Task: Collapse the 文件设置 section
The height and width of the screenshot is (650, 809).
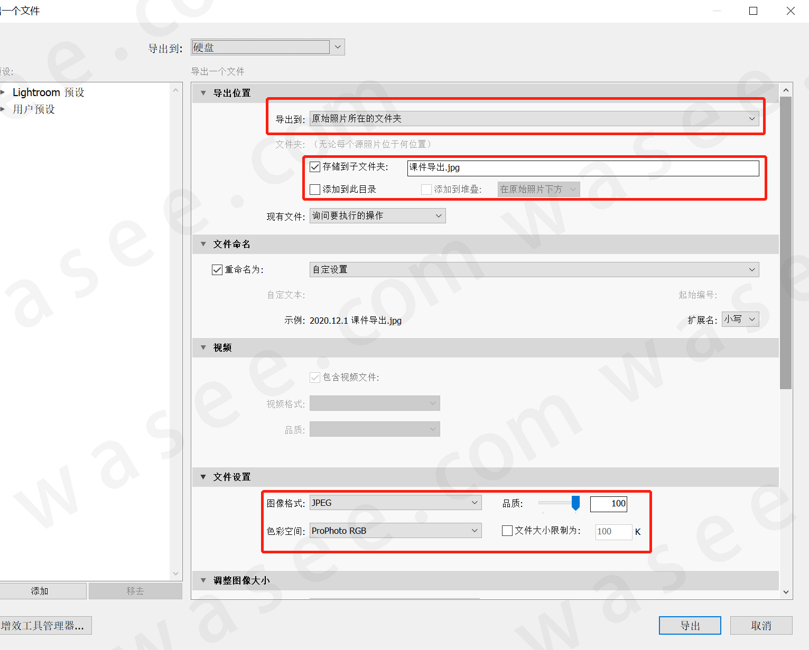Action: click(x=203, y=477)
